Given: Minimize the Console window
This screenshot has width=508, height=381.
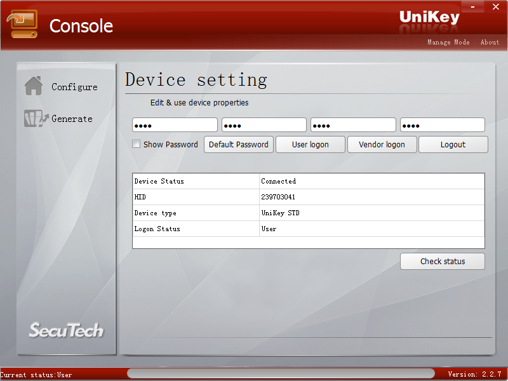Looking at the screenshot, I should click(472, 6).
